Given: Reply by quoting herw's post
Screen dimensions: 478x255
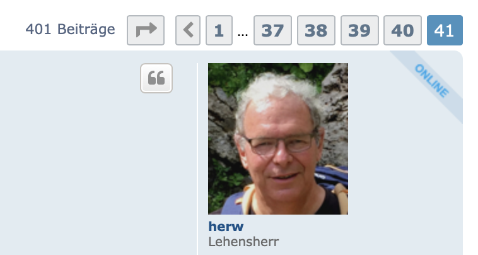Looking at the screenshot, I should coord(156,78).
